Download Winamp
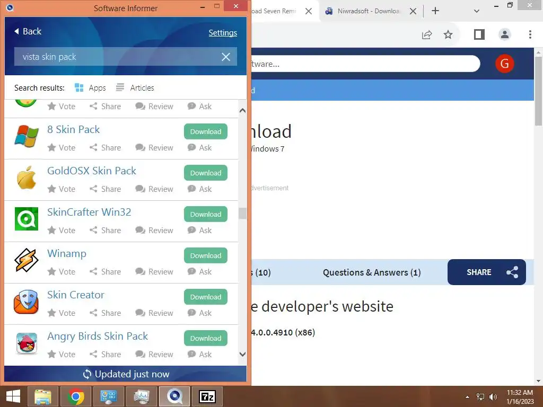 [x=206, y=255]
